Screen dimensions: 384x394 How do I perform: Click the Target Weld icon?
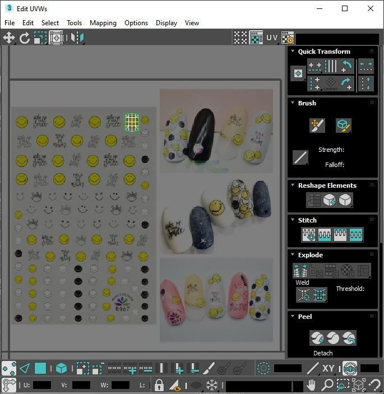point(304,294)
